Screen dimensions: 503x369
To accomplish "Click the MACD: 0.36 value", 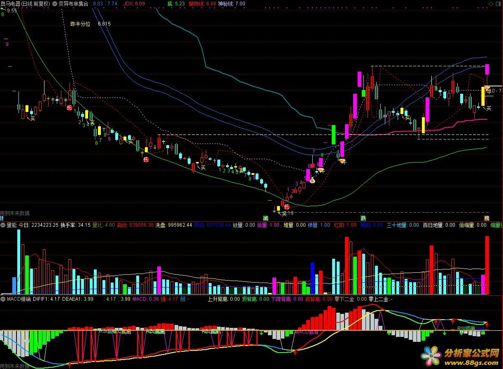I will point(146,299).
